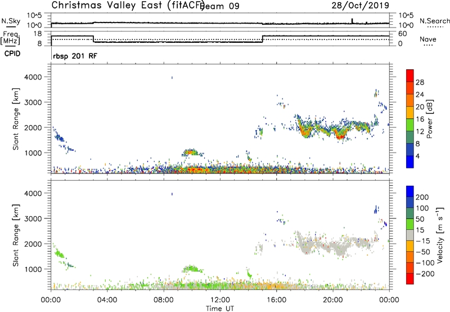Click the 'Freq. [MHz]' axis label
Screen dimensions: 450x312
click(10, 38)
